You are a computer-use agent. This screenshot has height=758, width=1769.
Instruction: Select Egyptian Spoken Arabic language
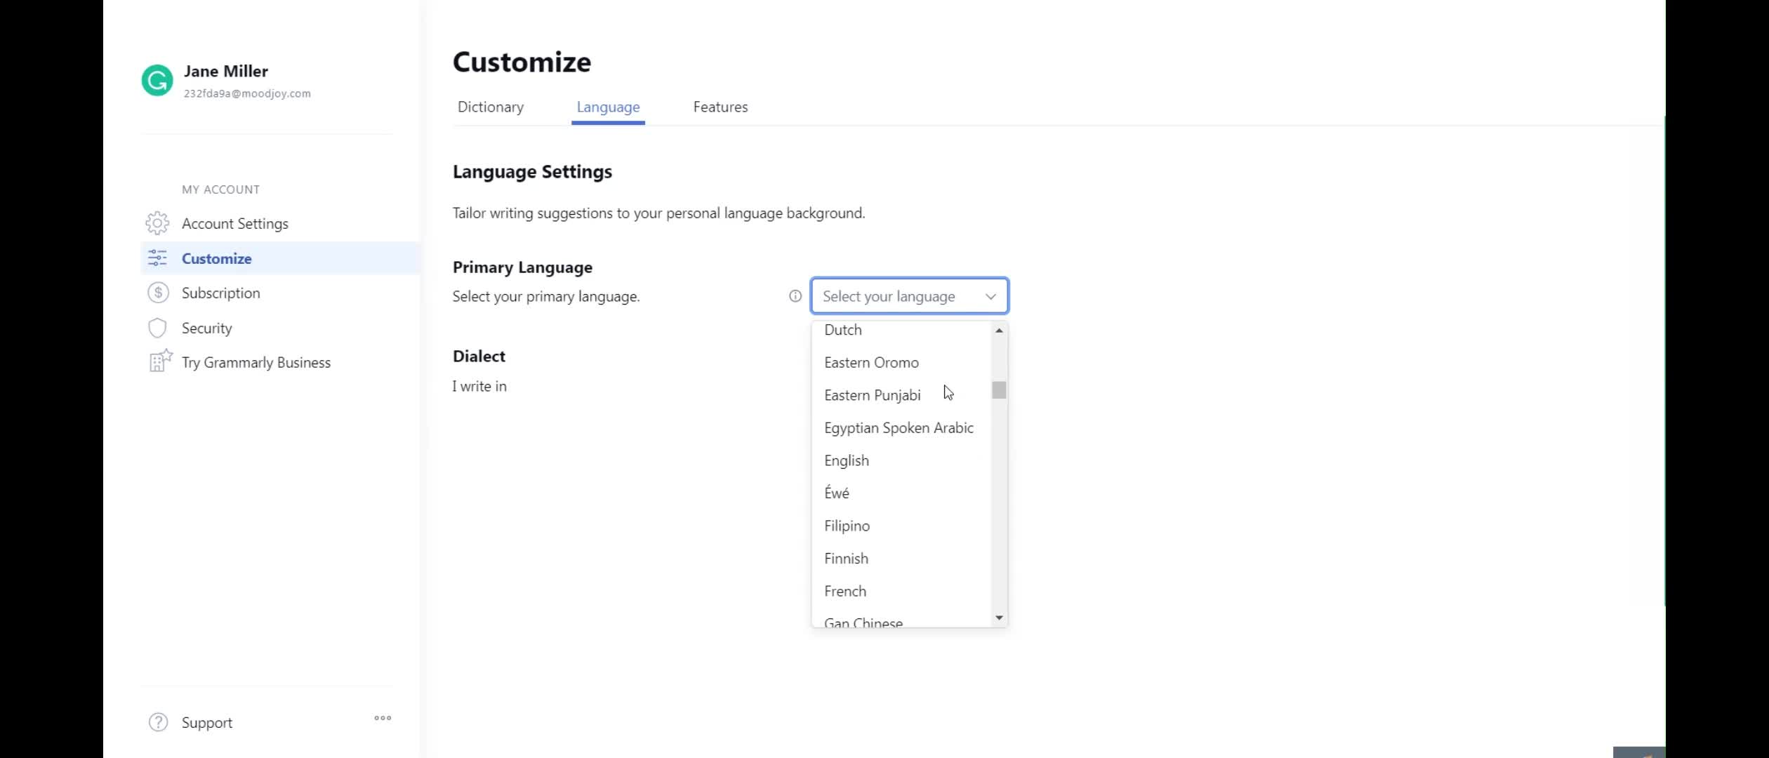(898, 427)
